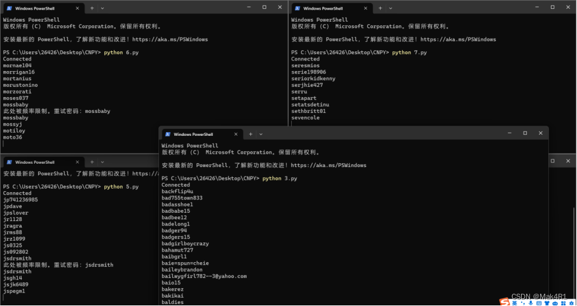
Task: Click the 'baie=spun=cheie' output line
Action: click(x=185, y=263)
